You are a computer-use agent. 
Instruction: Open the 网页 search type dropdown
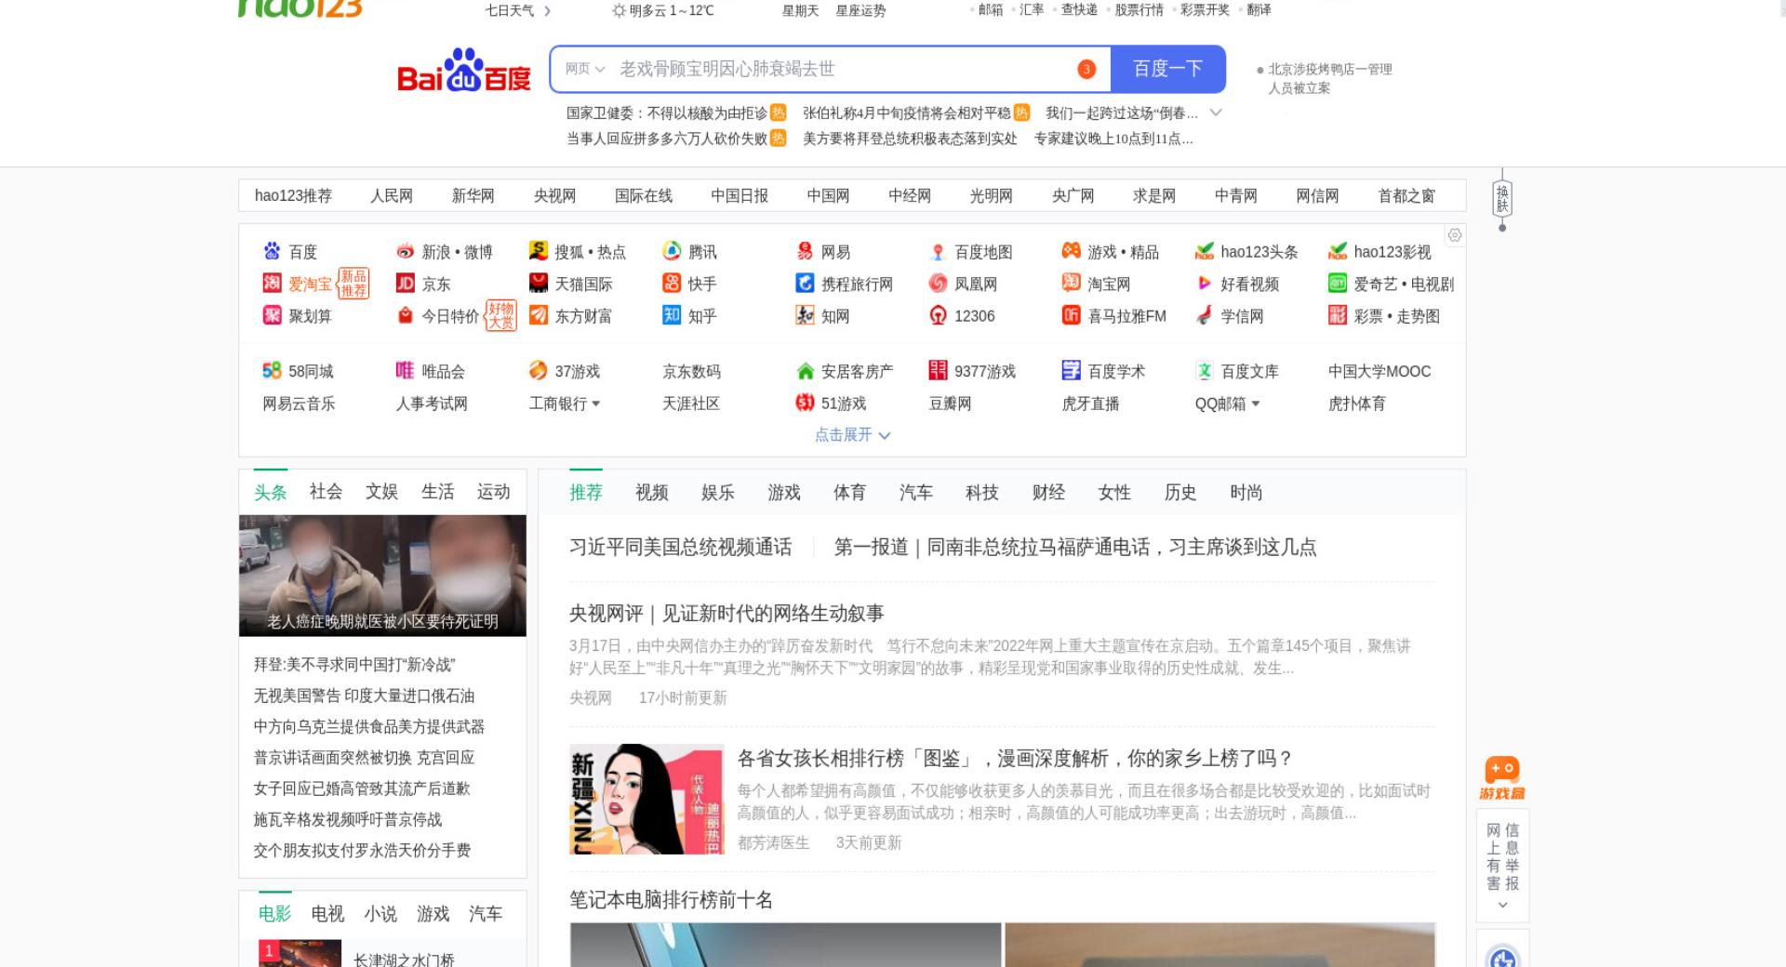click(x=585, y=69)
